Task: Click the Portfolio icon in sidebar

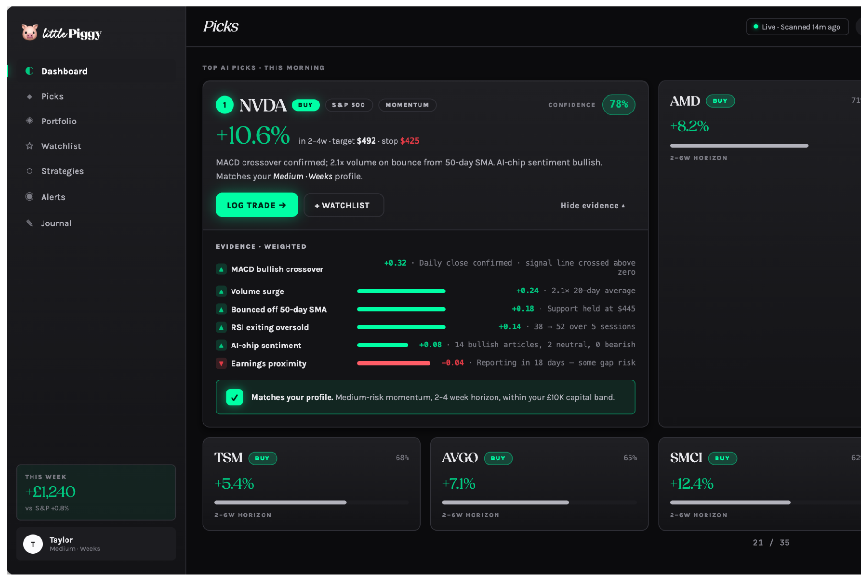Action: pos(30,121)
